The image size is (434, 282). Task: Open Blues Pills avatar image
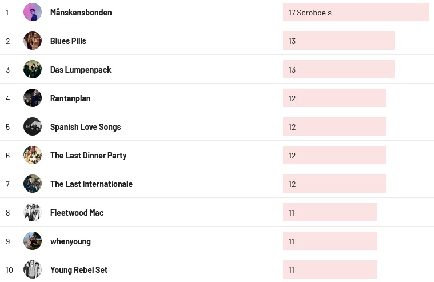(33, 41)
